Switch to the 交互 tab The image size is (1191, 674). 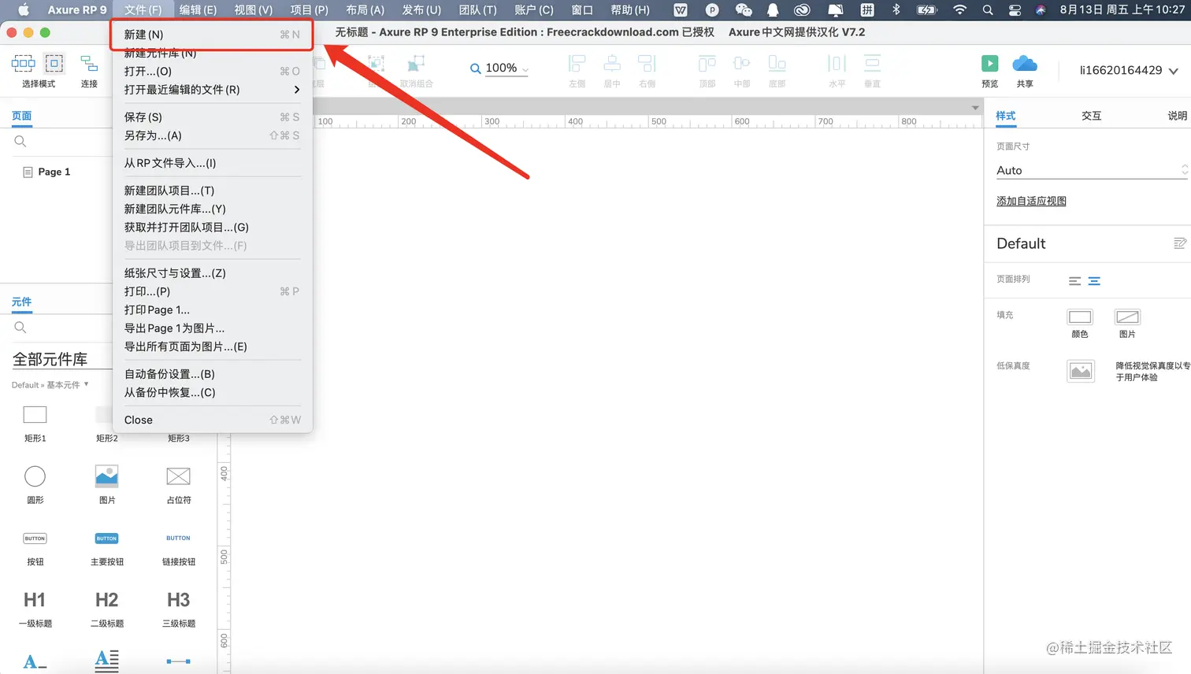tap(1091, 116)
